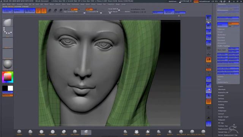This screenshot has height=137, width=243.
Task: Toggle orange PolyF wireframe icon
Action: pyautogui.click(x=208, y=102)
